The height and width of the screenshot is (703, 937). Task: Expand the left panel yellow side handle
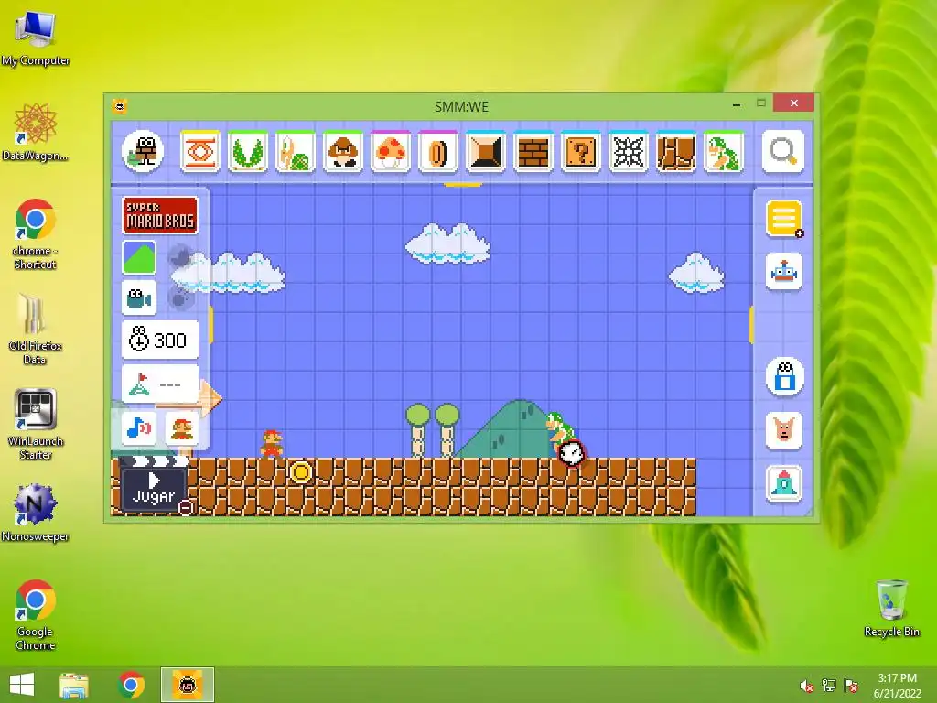[211, 324]
